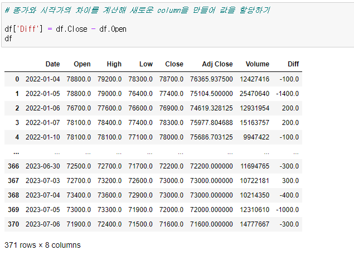Screen dimensions: 354x255
Task: Select date cell 2022-01-10
Action: coord(43,137)
